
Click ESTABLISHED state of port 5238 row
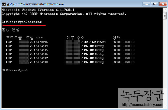(x=123, y=62)
